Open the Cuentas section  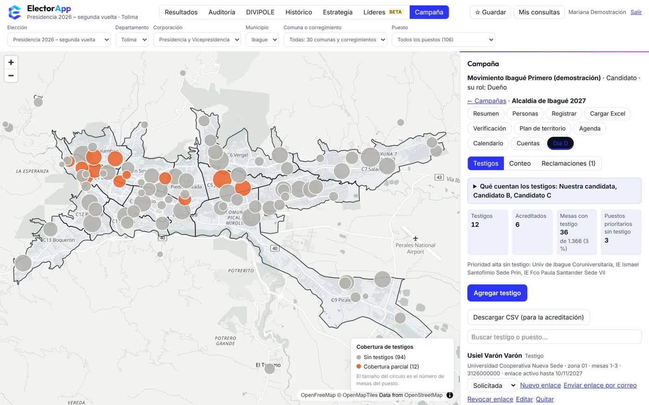(528, 143)
